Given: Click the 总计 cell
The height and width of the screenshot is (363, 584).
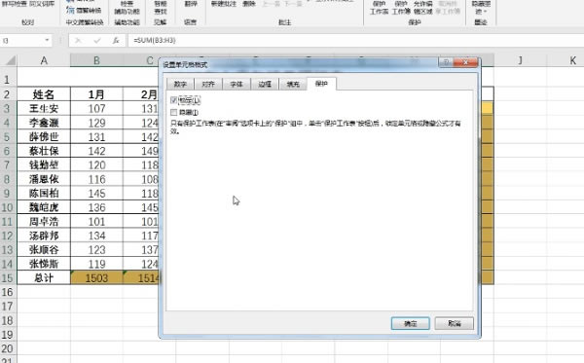Looking at the screenshot, I should pos(44,277).
